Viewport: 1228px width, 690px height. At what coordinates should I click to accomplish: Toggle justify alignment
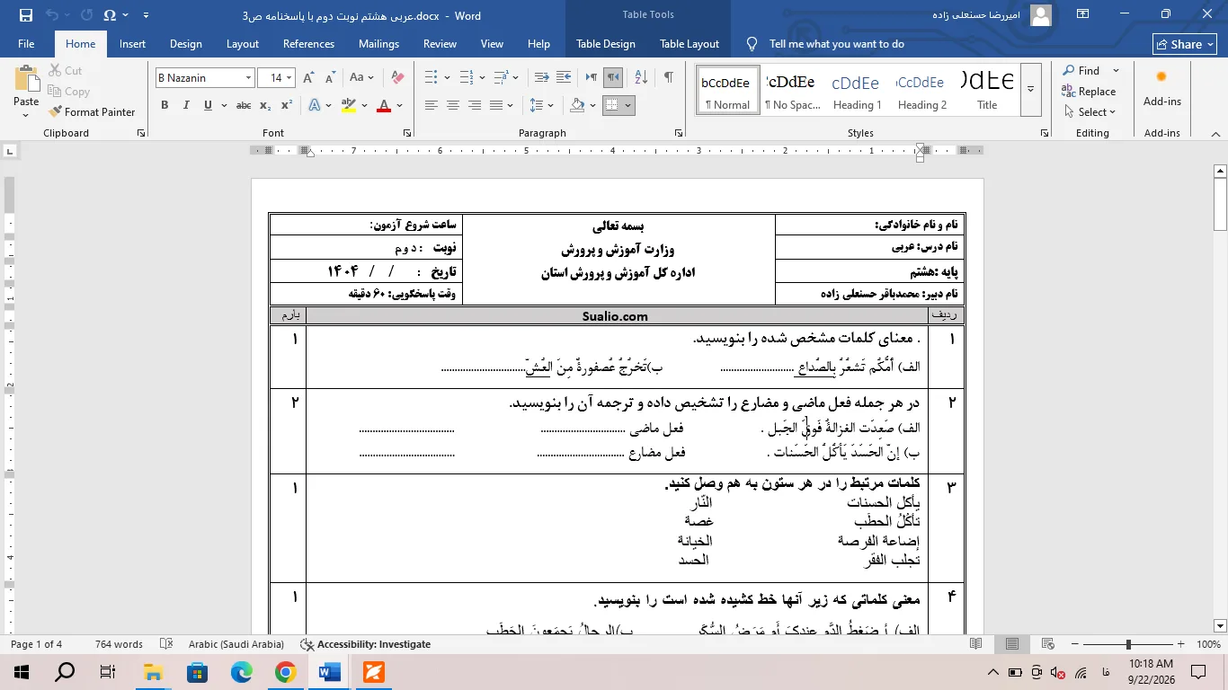(x=497, y=105)
